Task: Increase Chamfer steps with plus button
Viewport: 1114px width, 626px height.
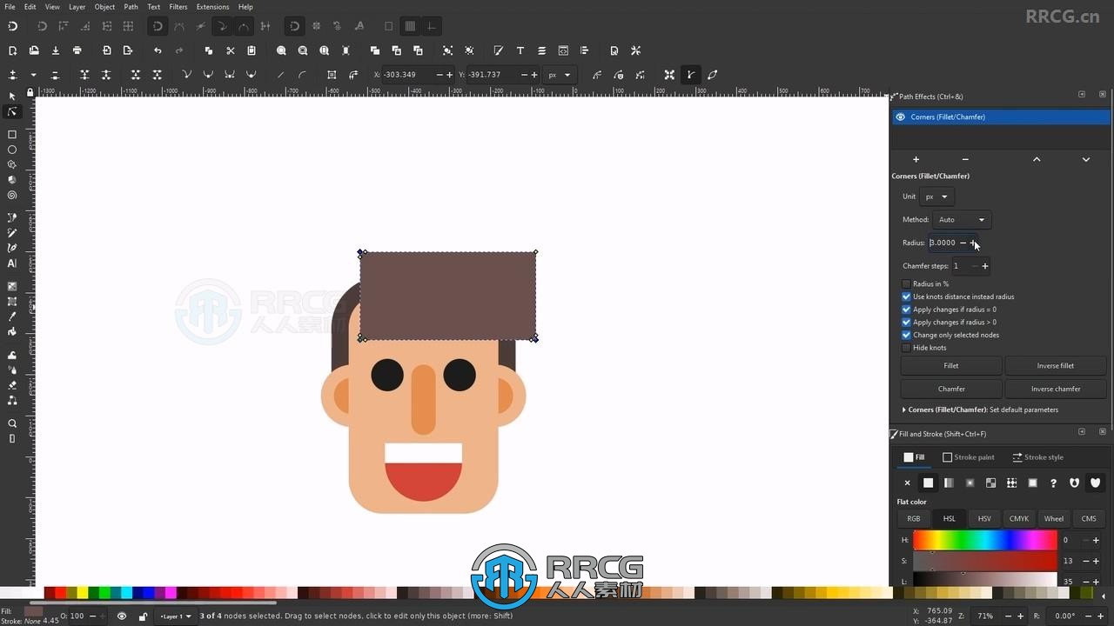Action: coord(985,266)
